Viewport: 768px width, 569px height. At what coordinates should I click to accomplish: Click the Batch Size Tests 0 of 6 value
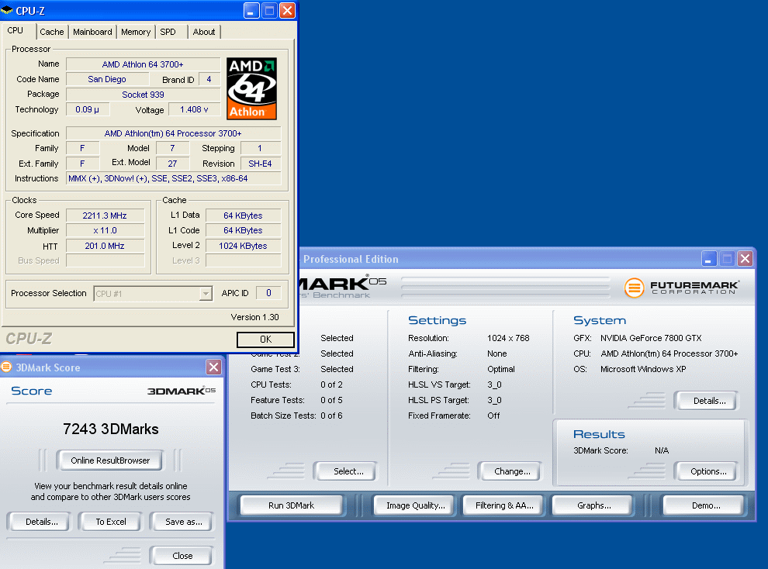(x=331, y=416)
